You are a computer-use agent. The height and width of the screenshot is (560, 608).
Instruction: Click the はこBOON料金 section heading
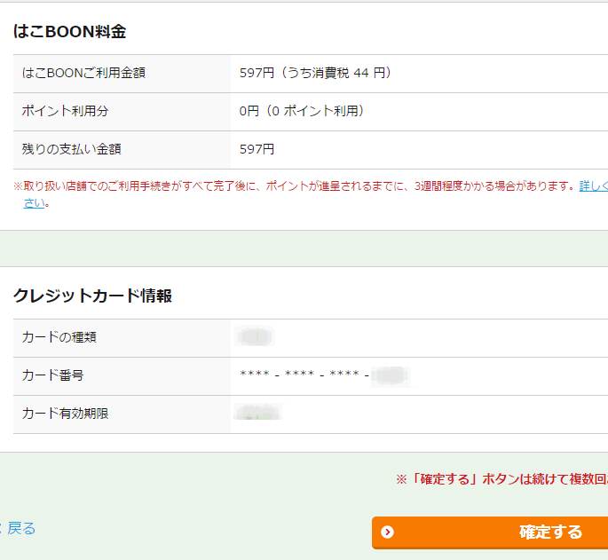69,32
